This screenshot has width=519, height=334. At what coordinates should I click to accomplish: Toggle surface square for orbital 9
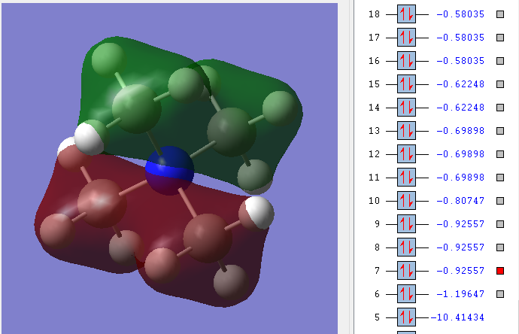[500, 224]
